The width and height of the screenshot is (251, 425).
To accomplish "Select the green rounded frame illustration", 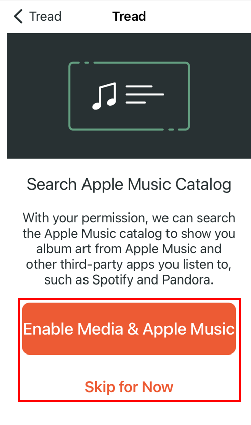I will (x=129, y=96).
